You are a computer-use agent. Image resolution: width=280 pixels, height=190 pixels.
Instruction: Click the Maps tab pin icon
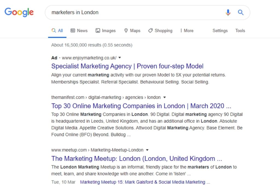tap(126, 31)
